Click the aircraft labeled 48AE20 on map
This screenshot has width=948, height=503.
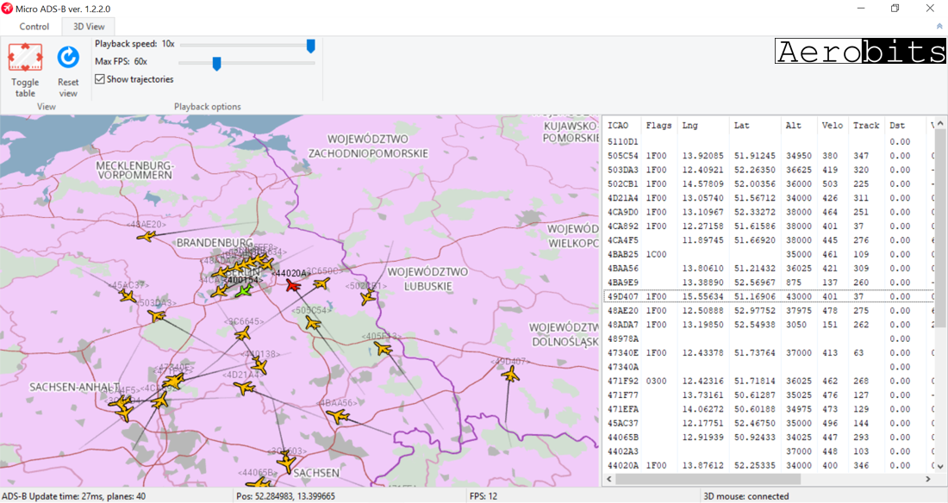pos(148,236)
